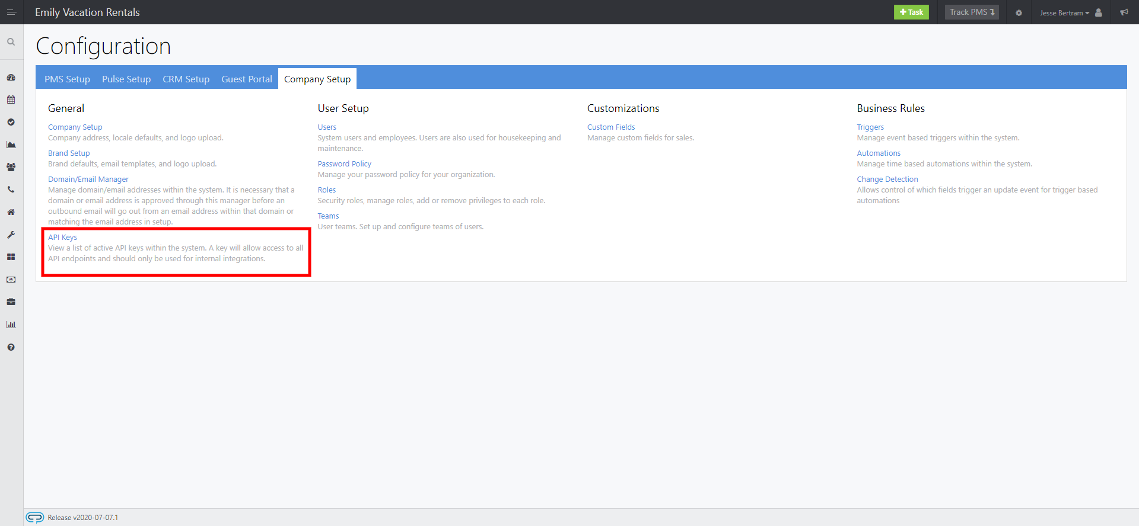Click the Release v2020-07-07.1 text
The image size is (1139, 526).
83,517
